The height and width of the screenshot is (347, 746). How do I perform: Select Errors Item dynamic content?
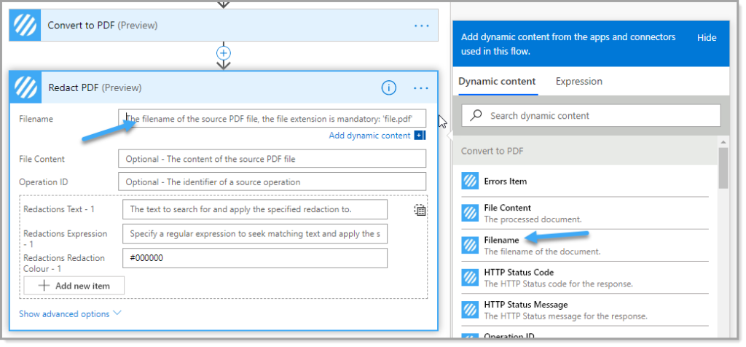(x=585, y=182)
